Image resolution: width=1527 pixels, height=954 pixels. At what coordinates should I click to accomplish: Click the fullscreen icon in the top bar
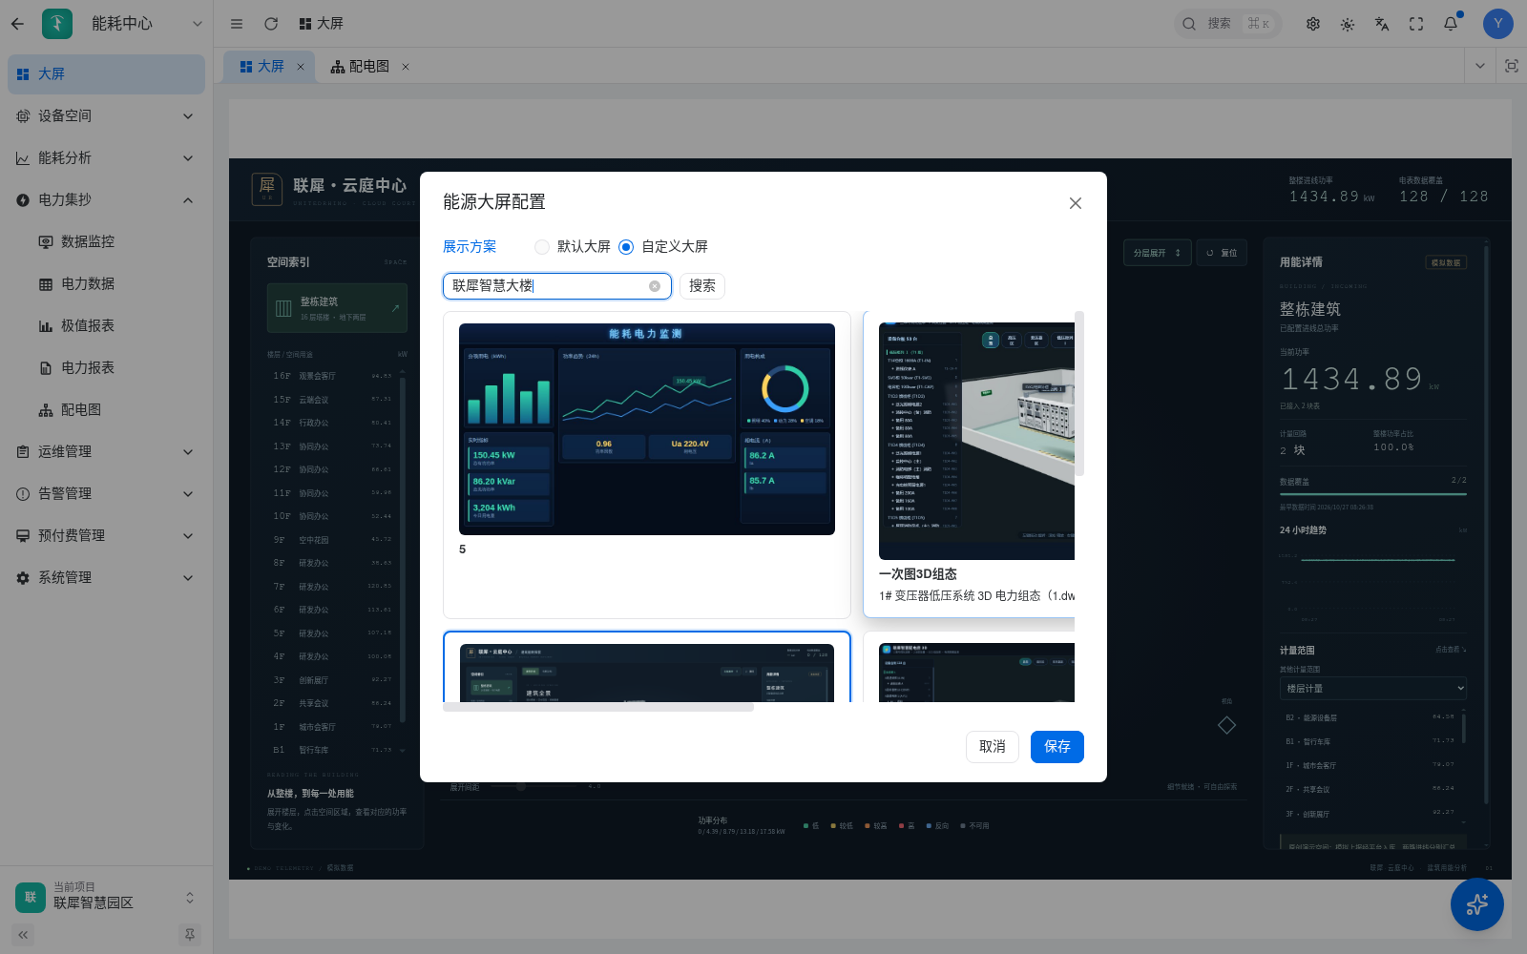coord(1416,24)
